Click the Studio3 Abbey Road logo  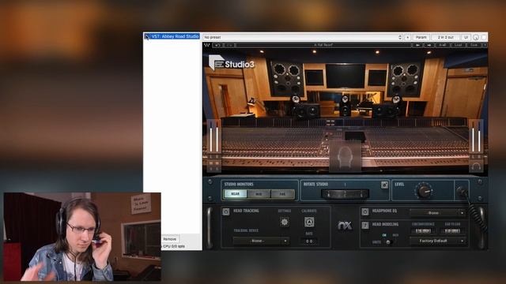click(232, 62)
